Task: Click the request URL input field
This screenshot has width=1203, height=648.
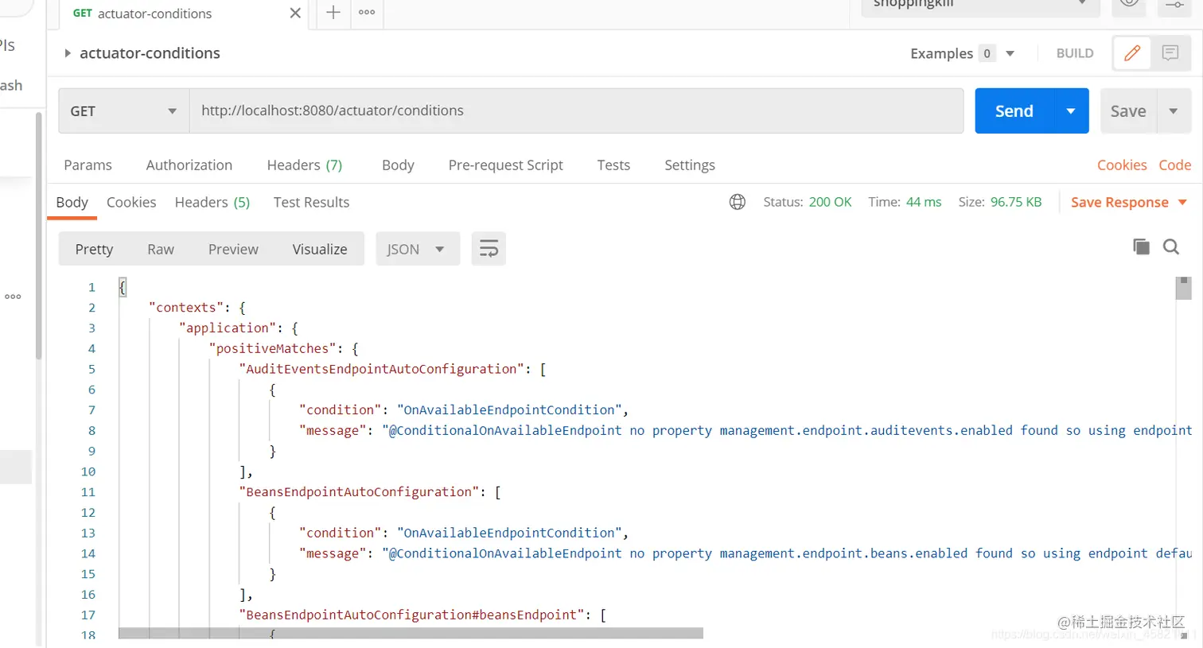Action: pos(576,111)
